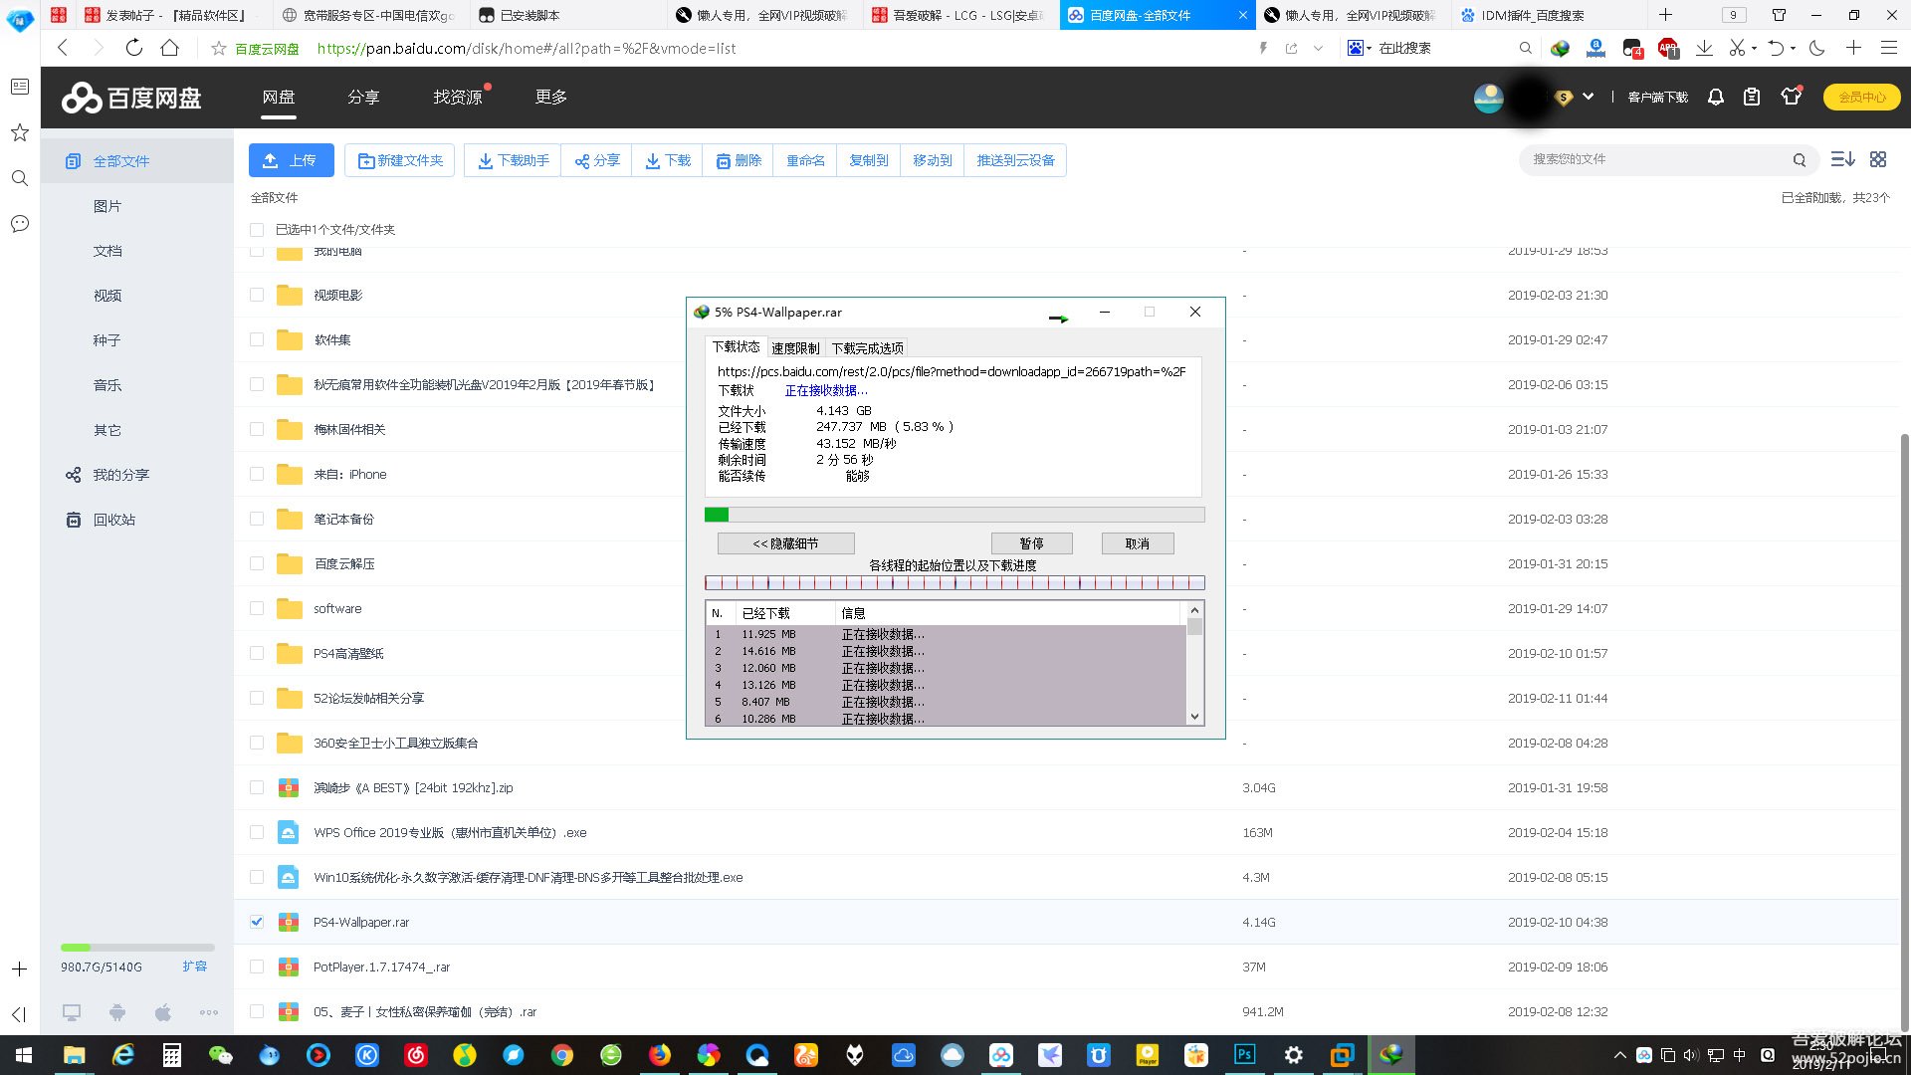The height and width of the screenshot is (1075, 1911).
Task: Uncheck the PS4-Wallpaper.rar checkbox
Action: point(257,922)
